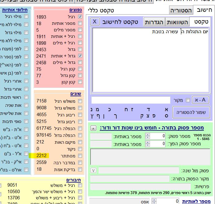The image size is (215, 204).
Task: Click the letter ק in the letter keyboard
Action: coord(141,116)
